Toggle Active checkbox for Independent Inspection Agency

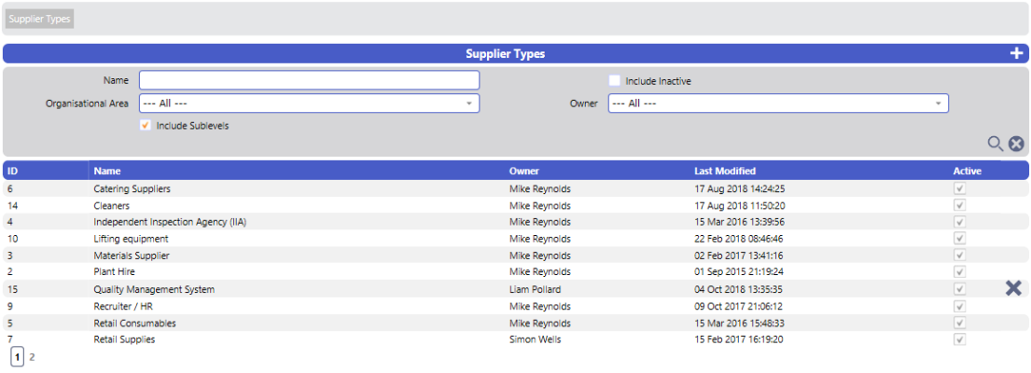coord(960,221)
